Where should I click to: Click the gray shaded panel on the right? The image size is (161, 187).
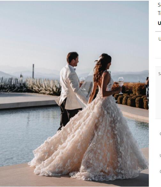158,93
